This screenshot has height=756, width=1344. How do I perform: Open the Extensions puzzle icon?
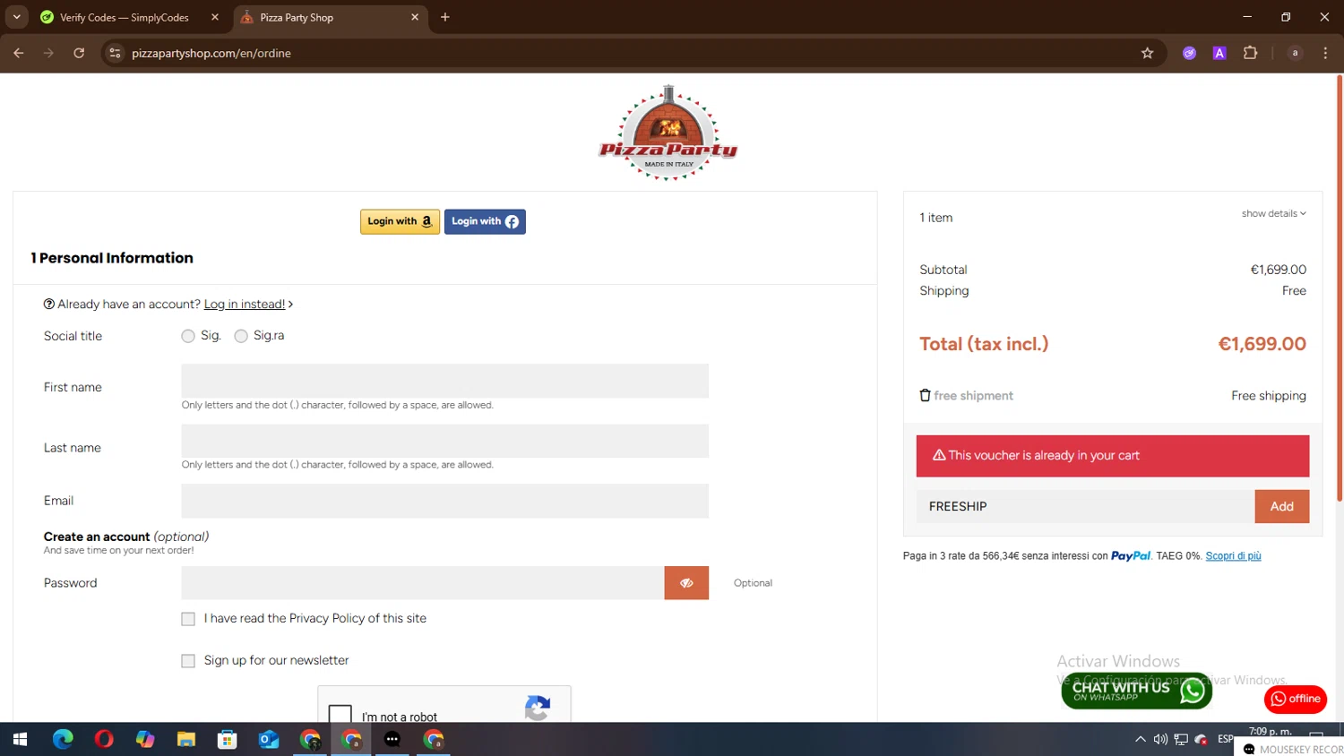click(x=1251, y=53)
